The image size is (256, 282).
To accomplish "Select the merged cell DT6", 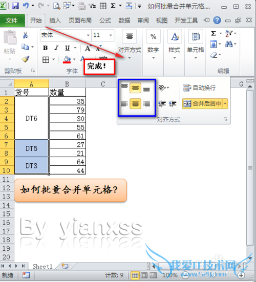I will 31,118.
